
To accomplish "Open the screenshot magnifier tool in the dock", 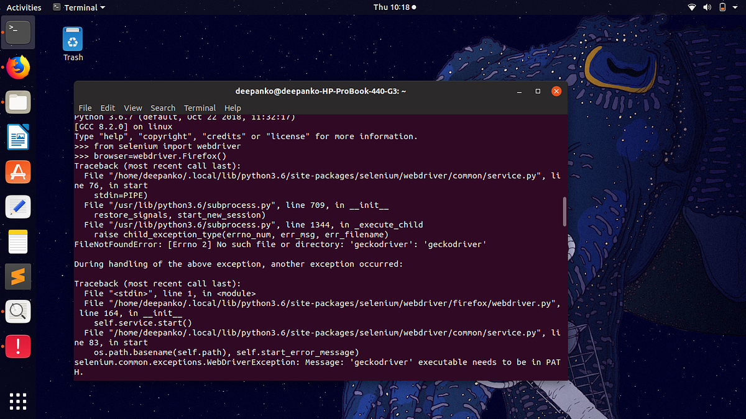I will [17, 311].
